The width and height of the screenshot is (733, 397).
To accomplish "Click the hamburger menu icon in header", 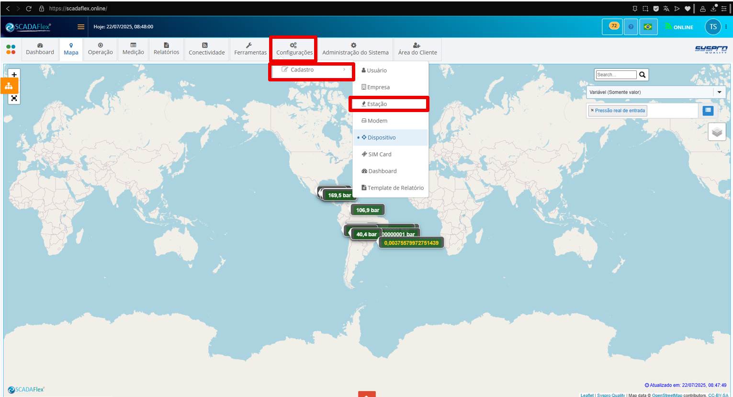I will (81, 27).
